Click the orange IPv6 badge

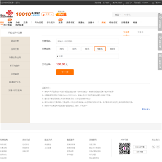tap(61, 14)
